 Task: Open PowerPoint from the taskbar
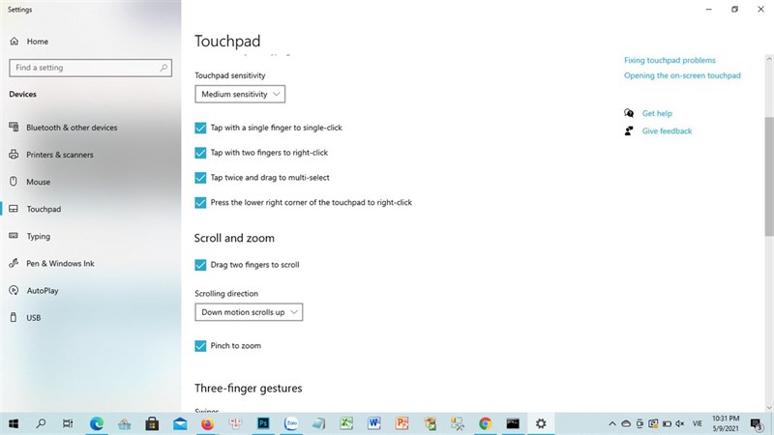(x=402, y=423)
